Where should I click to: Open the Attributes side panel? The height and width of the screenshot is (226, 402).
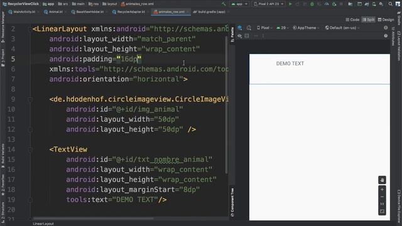393,36
